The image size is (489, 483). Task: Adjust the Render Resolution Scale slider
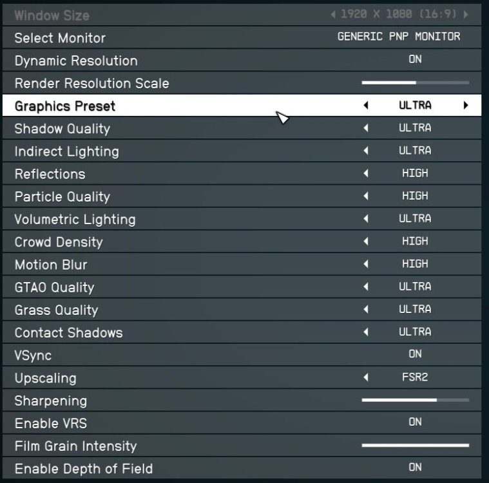point(416,83)
